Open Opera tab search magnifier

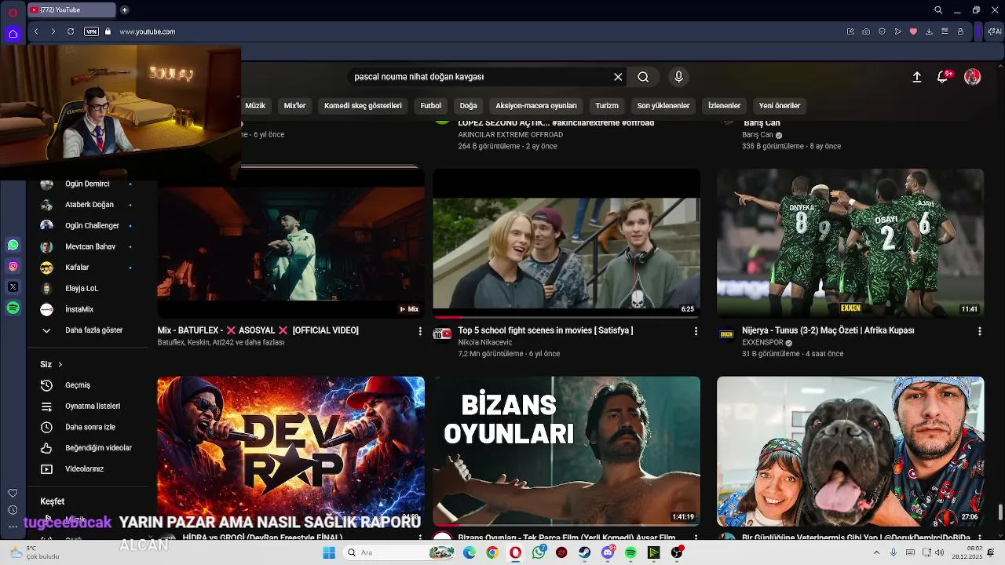pyautogui.click(x=938, y=10)
